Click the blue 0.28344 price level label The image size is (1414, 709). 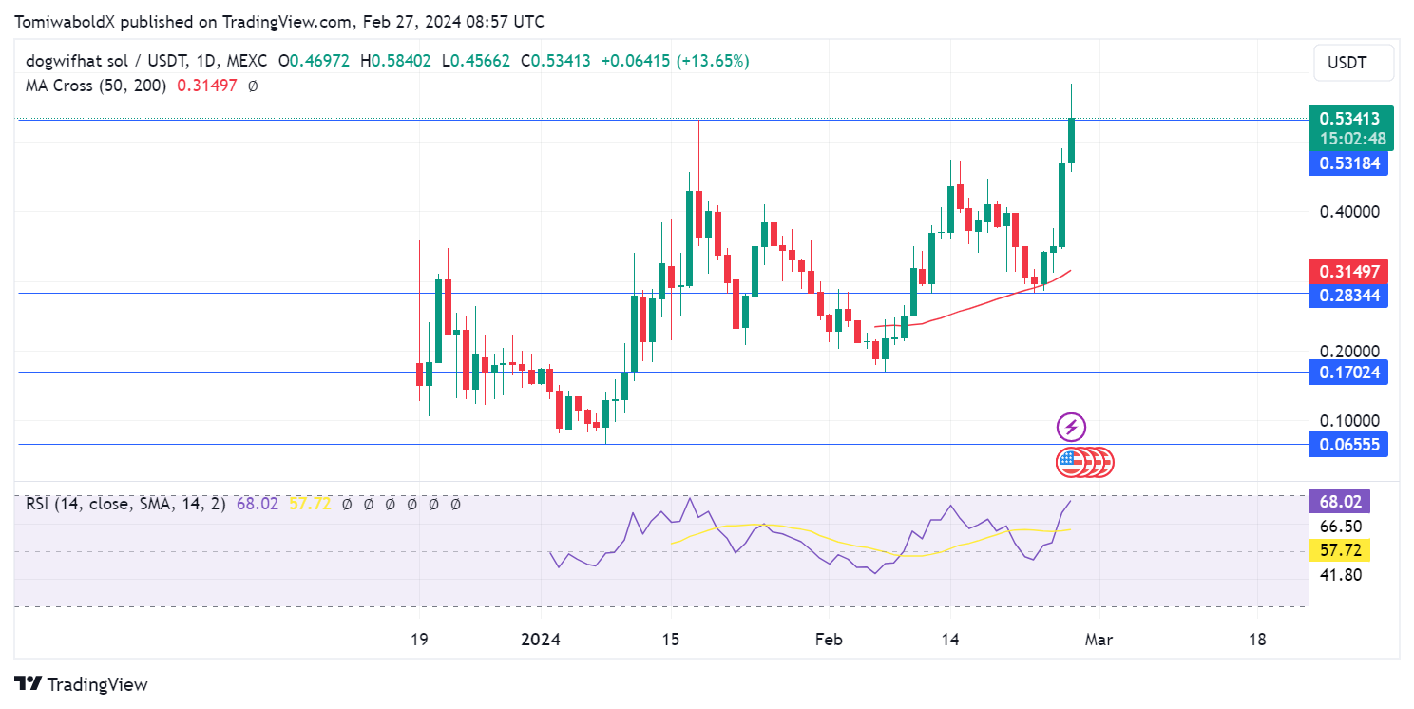click(1348, 295)
